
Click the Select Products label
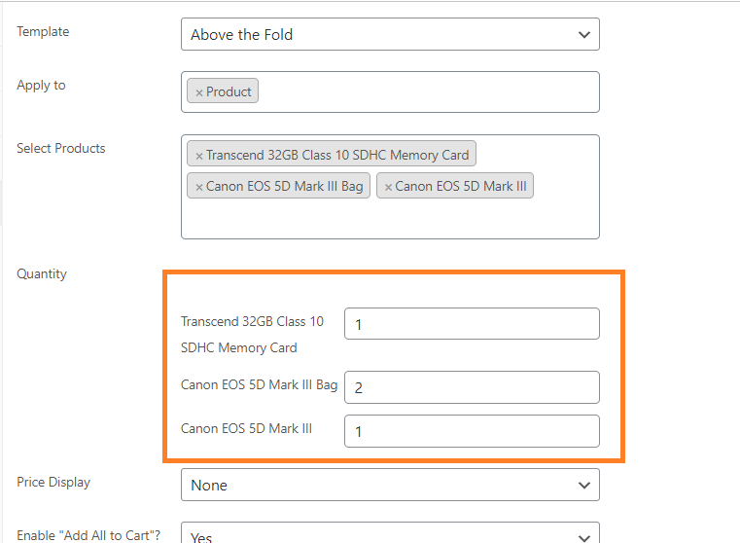click(61, 148)
